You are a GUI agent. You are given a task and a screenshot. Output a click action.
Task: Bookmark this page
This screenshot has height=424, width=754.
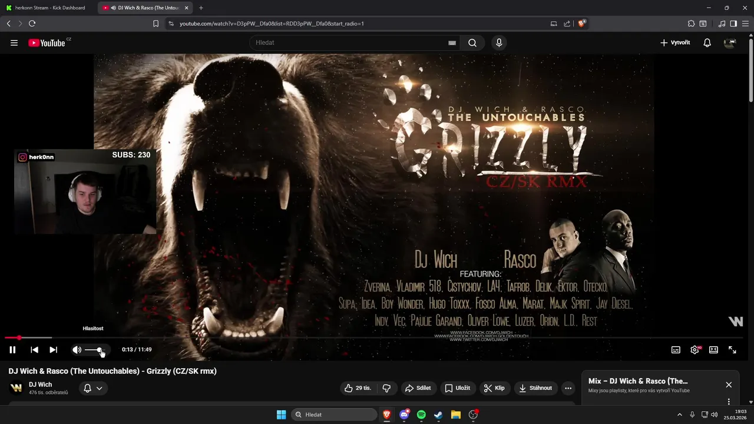coord(156,24)
